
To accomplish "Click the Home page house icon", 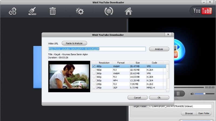I will pyautogui.click(x=129, y=11).
